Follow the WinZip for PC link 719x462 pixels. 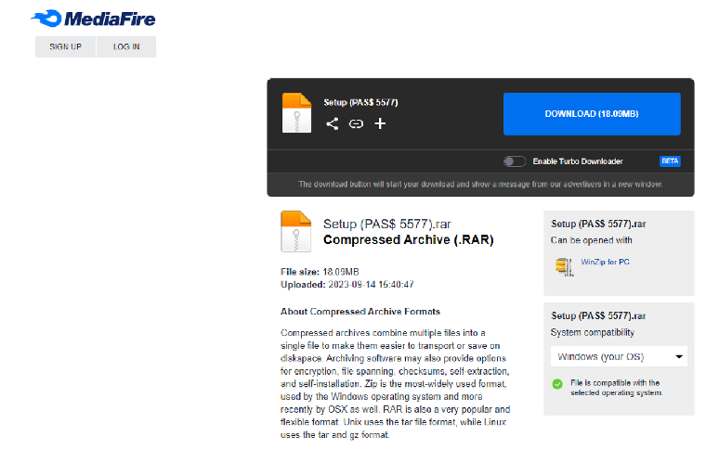click(605, 263)
